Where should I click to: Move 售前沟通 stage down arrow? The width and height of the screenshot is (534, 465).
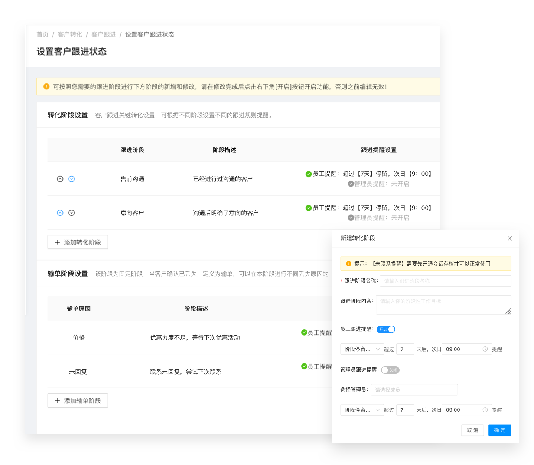point(72,179)
